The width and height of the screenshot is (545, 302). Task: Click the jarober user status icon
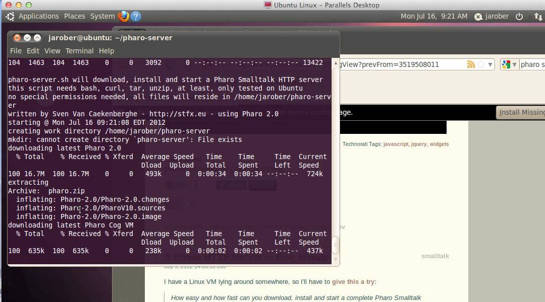(x=478, y=17)
